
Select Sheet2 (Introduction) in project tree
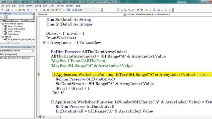click(16, 29)
